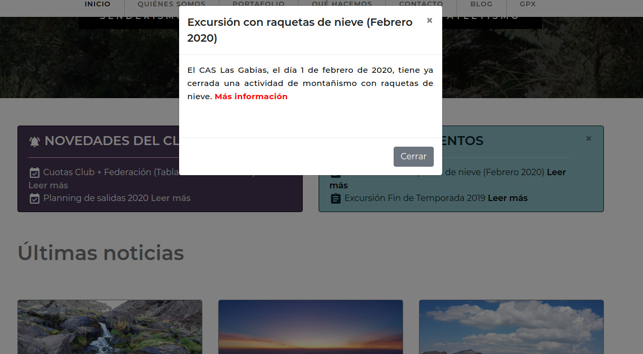Open Leer más for Cuotas Club + Federación
Viewport: 643px width, 354px height.
[x=48, y=185]
